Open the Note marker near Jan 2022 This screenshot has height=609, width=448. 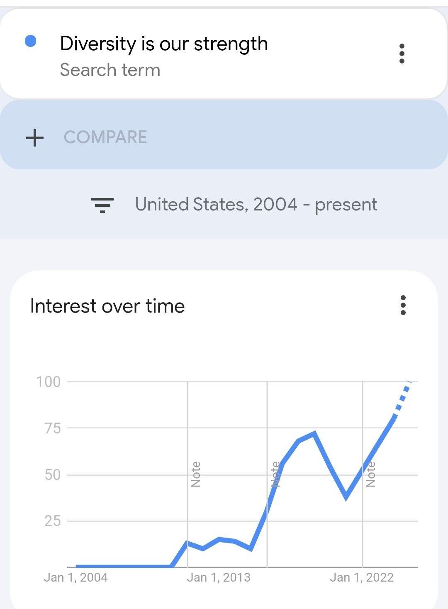pos(371,474)
